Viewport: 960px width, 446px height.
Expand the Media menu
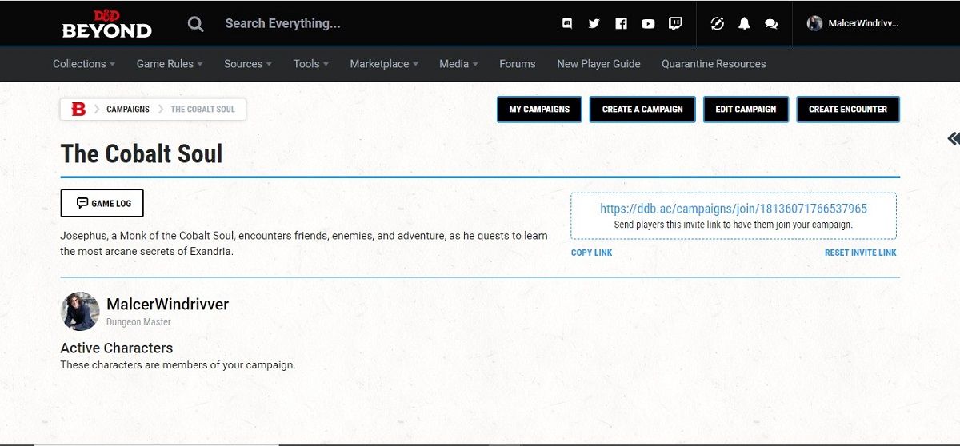pos(458,64)
